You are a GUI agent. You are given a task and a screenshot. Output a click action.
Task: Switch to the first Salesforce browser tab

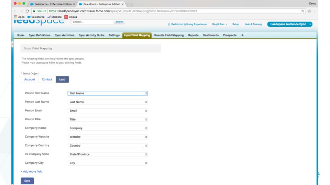pos(53,4)
